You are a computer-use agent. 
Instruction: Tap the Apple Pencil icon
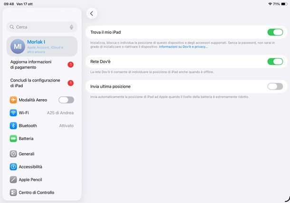coord(13,180)
